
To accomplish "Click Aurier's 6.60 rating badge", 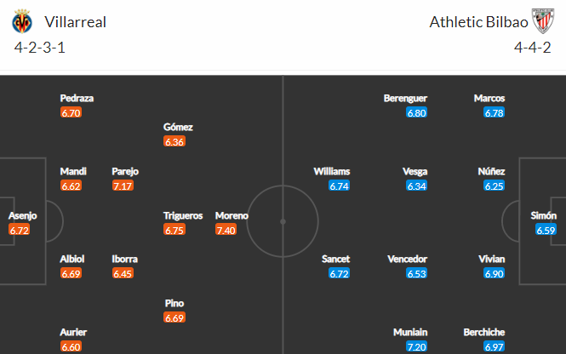I will point(71,346).
